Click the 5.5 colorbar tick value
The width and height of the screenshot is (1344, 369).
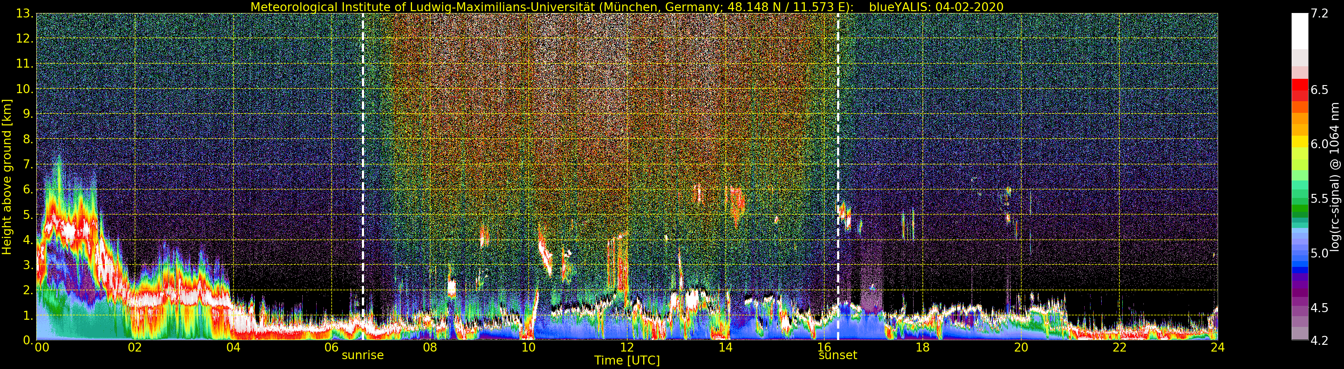tap(1320, 198)
